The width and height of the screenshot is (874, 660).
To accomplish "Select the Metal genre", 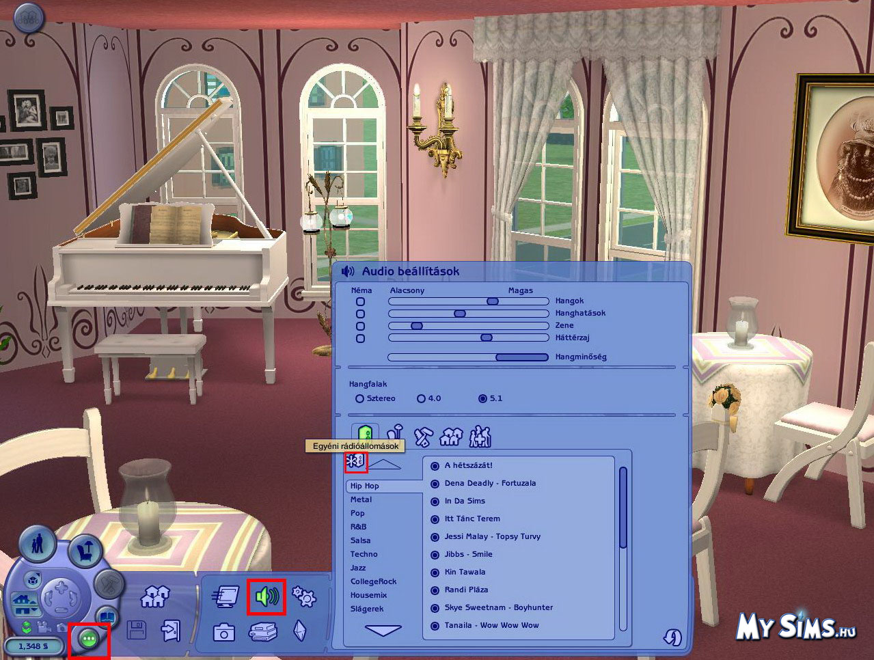I will pos(361,499).
